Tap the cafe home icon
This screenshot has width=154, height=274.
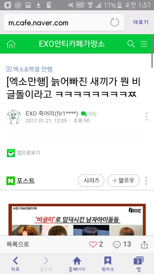(x=11, y=44)
